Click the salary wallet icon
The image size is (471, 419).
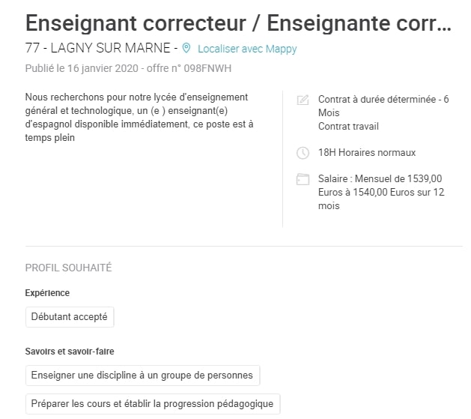coord(303,179)
